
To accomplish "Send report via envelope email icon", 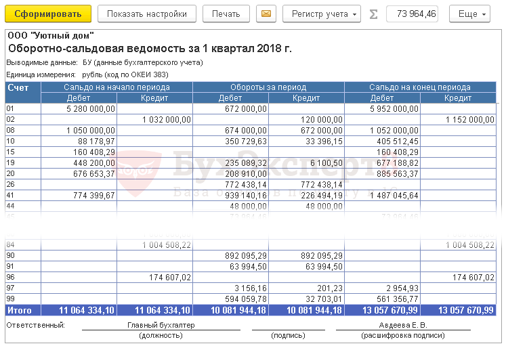I will [266, 14].
